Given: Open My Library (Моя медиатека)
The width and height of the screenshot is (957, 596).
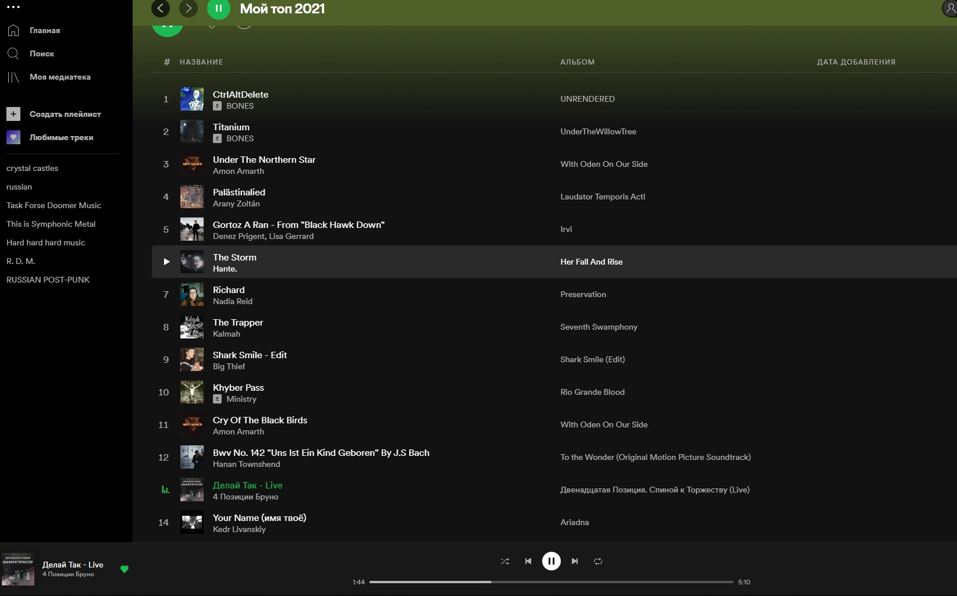Looking at the screenshot, I should 13,77.
